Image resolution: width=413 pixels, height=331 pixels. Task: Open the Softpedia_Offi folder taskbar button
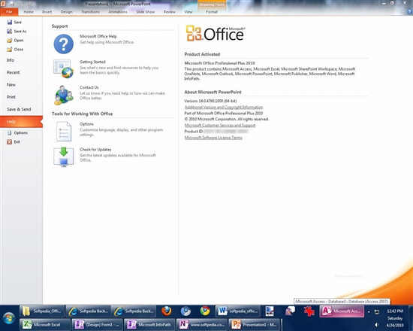coord(42,311)
